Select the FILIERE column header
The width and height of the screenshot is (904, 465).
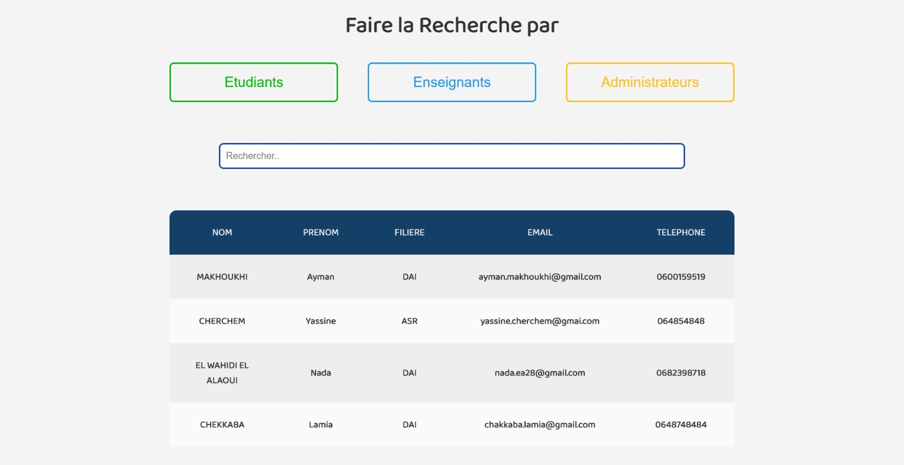click(x=410, y=232)
